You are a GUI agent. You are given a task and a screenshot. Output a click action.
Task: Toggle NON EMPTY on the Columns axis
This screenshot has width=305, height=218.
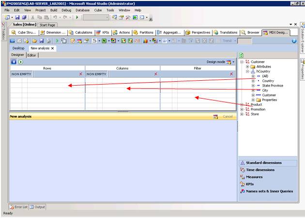pos(96,74)
